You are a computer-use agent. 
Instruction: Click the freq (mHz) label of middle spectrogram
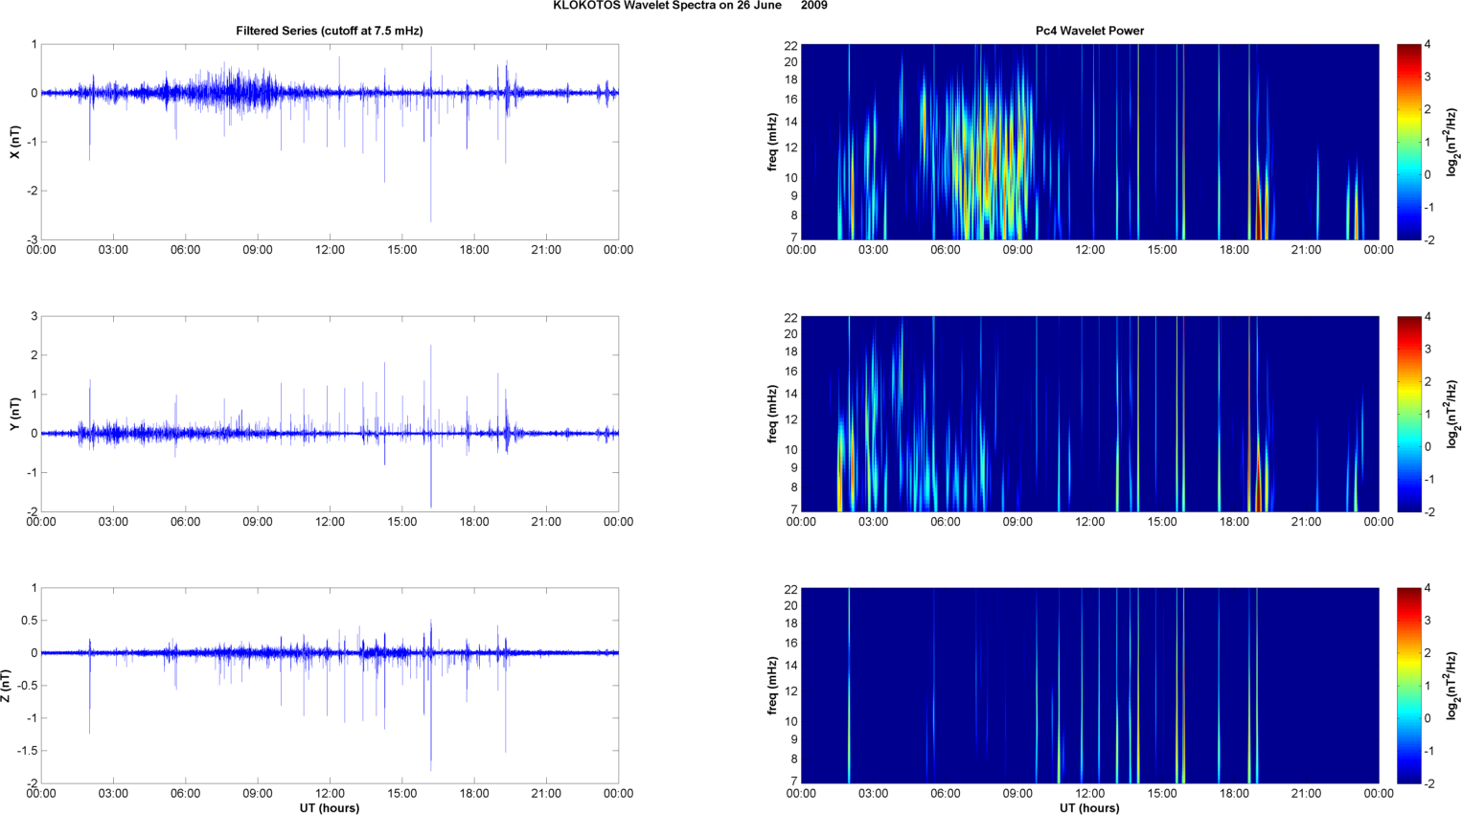click(771, 414)
